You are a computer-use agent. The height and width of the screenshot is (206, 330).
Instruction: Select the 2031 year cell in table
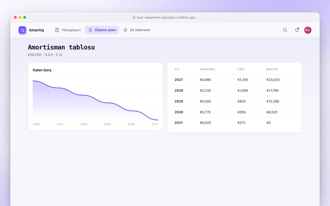(x=179, y=123)
